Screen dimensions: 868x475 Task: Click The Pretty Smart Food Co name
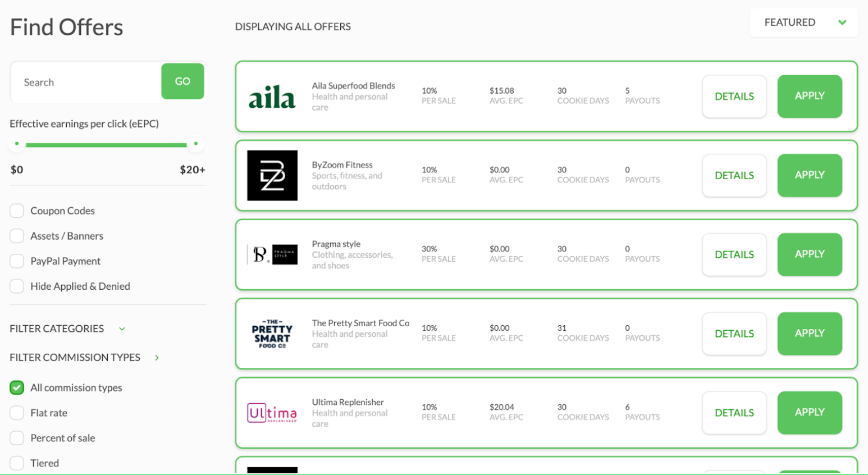[360, 323]
